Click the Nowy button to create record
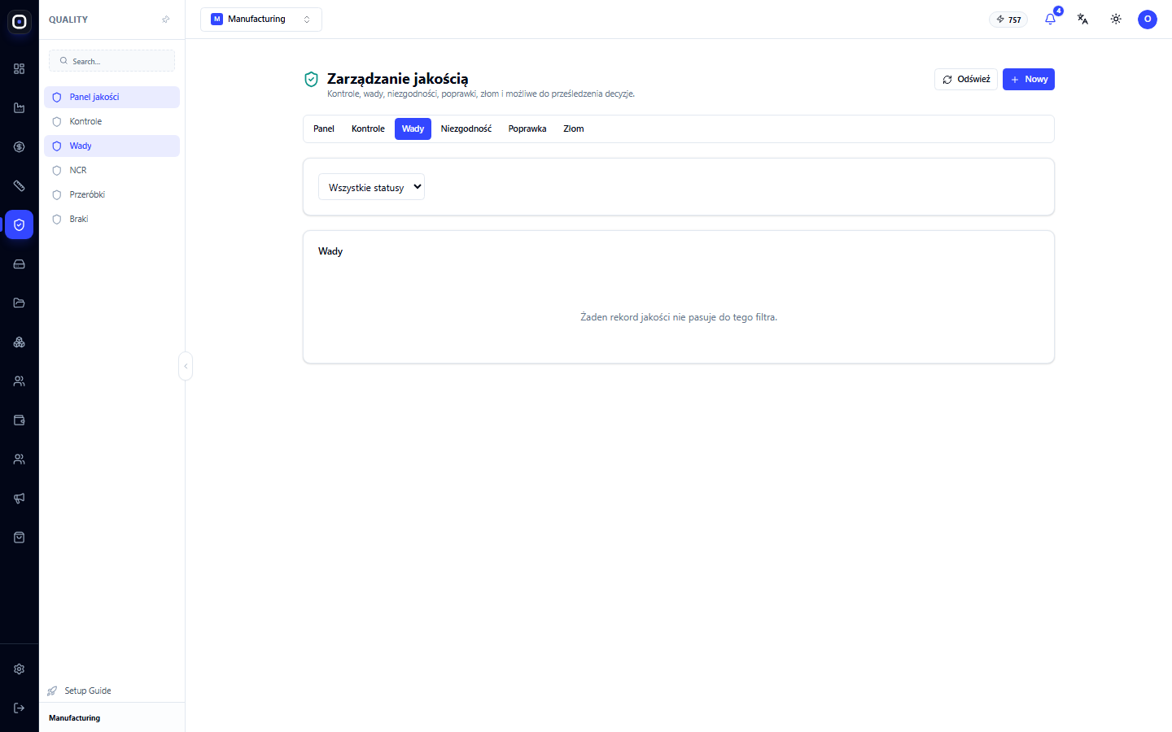Screen dimensions: 1172x732 coord(1029,80)
